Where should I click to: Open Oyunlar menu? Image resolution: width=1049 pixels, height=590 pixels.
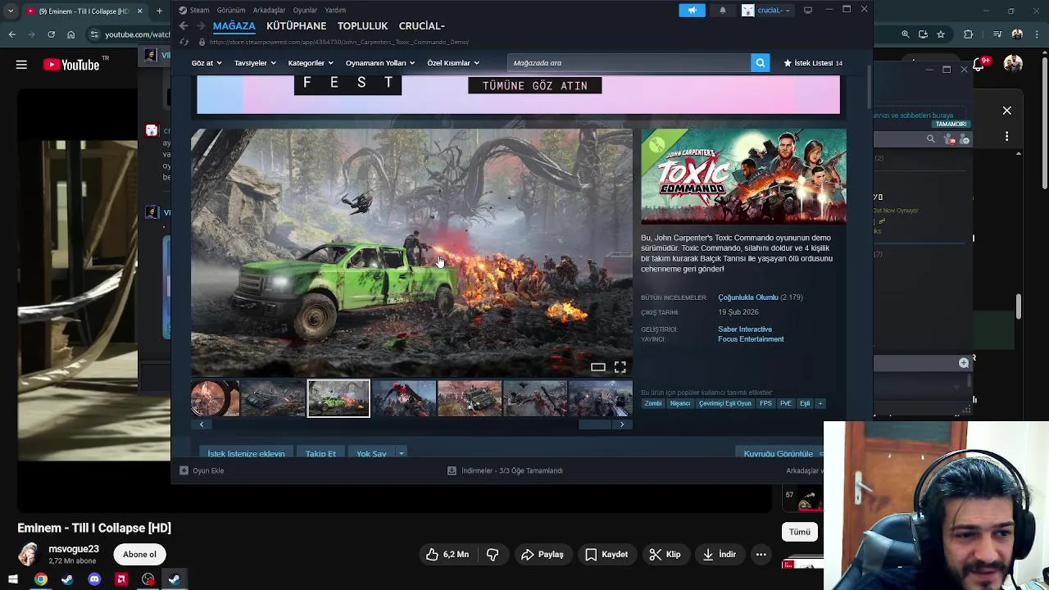[305, 10]
